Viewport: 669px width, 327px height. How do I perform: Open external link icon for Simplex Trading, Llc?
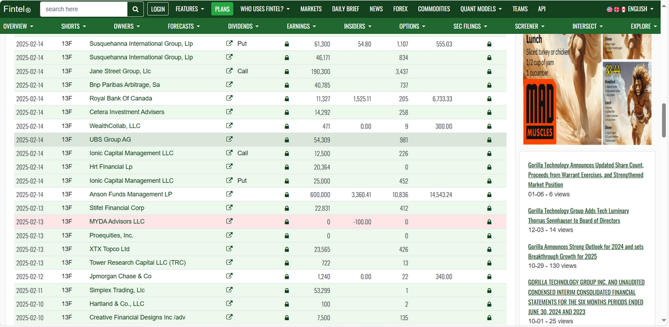229,290
